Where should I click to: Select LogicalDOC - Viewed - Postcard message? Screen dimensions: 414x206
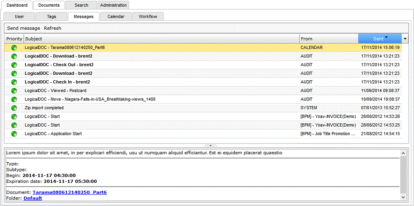click(203, 91)
